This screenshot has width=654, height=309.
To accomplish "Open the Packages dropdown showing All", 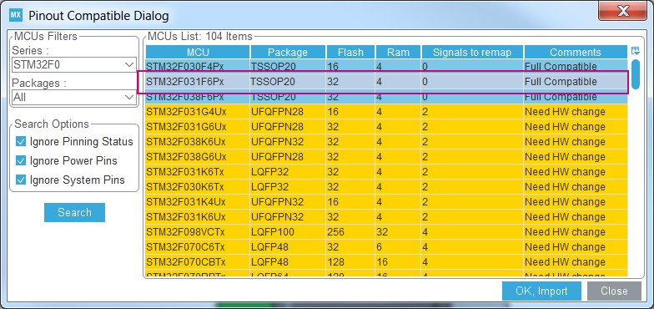I will pyautogui.click(x=74, y=97).
